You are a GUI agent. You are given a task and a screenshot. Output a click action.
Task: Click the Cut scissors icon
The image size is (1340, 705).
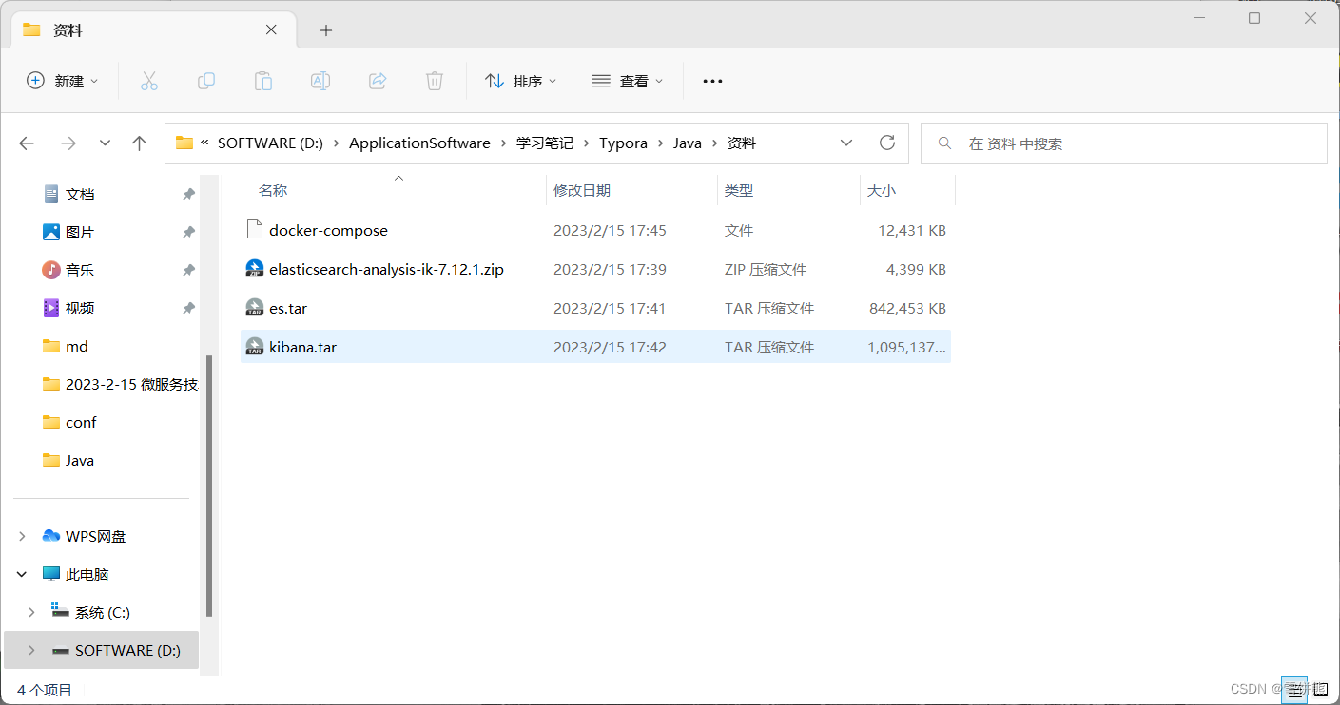[148, 81]
